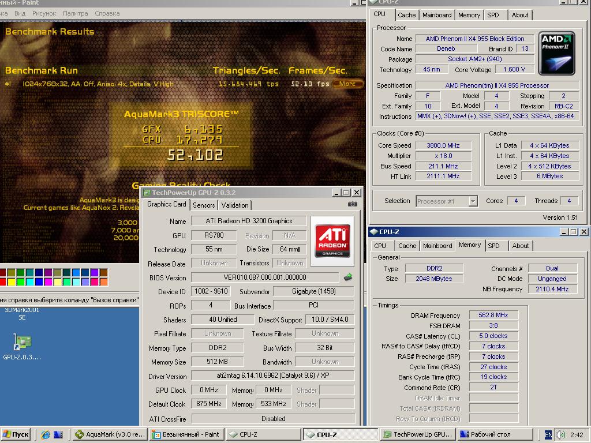This screenshot has width=591, height=443.
Task: Click the More button beside 52.10 fps
Action: click(x=347, y=84)
